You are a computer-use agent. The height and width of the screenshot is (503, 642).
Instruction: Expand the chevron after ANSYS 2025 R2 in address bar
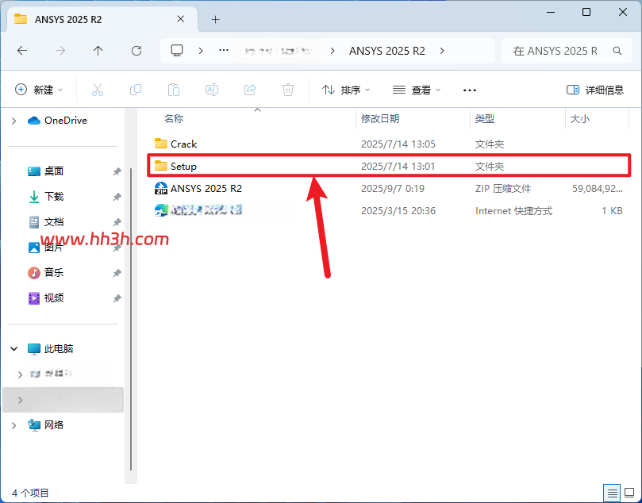442,51
